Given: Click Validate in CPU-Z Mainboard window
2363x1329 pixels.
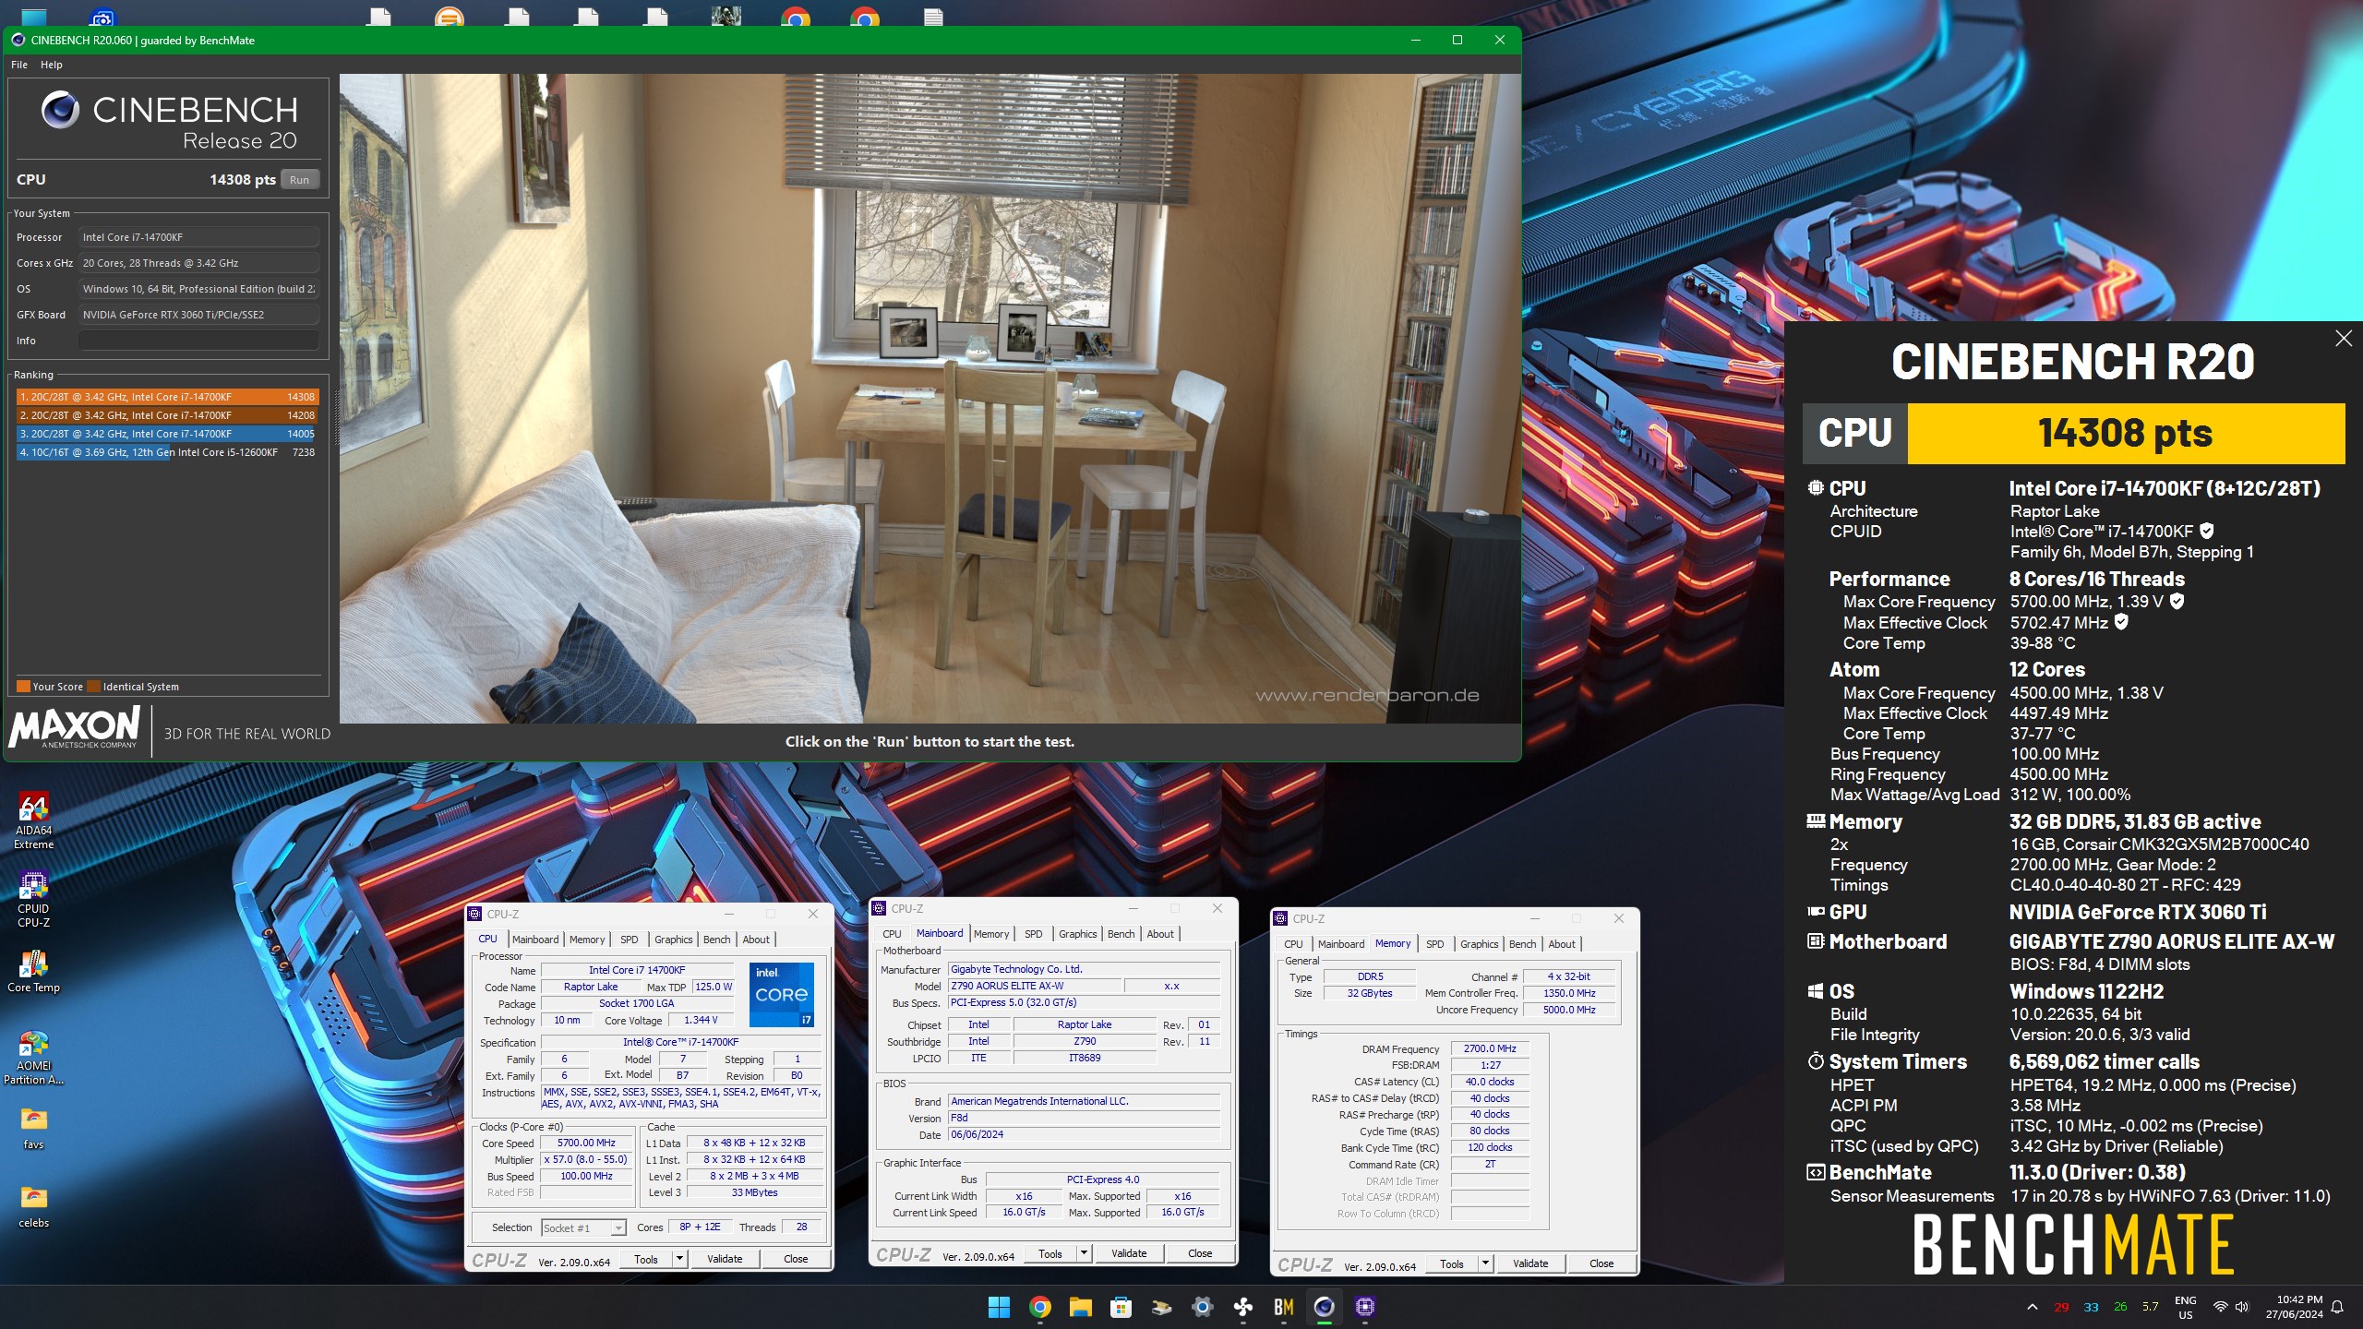Looking at the screenshot, I should click(1129, 1253).
